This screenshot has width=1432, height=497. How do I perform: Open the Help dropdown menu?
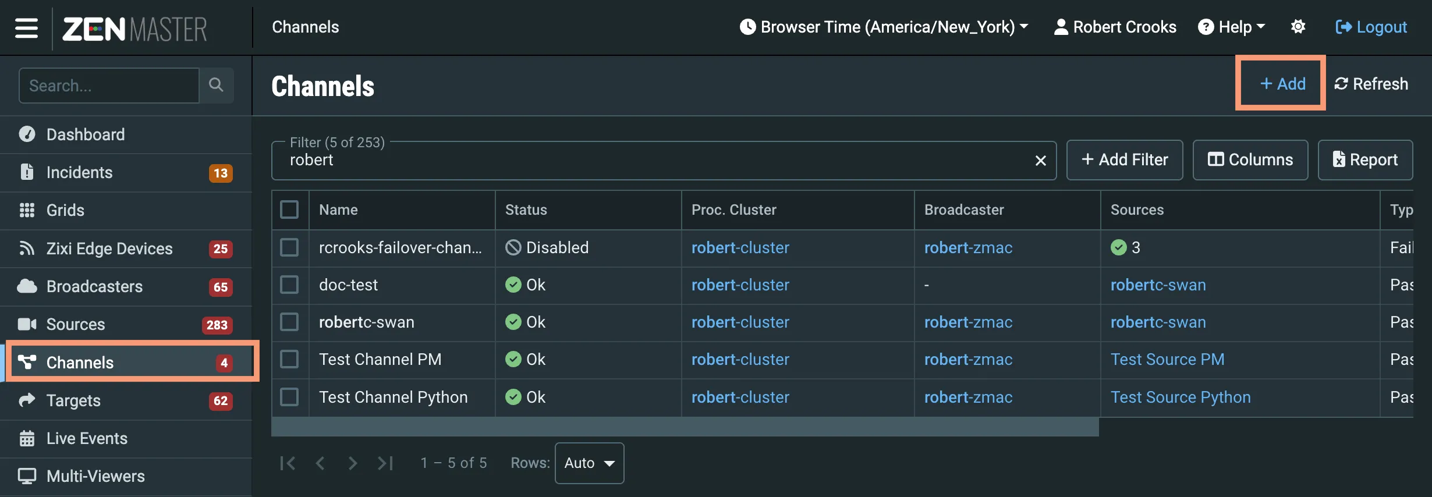pyautogui.click(x=1231, y=27)
